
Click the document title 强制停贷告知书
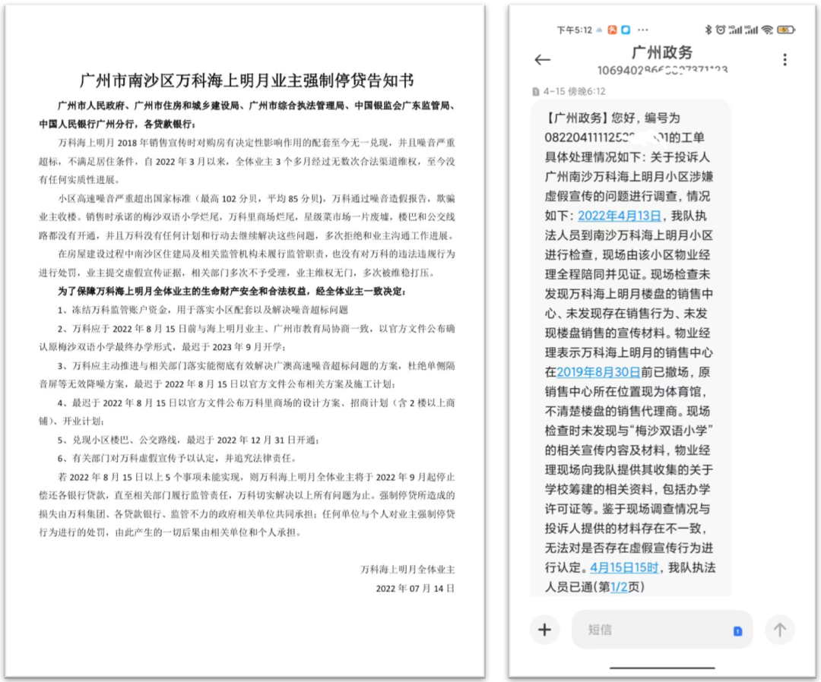pyautogui.click(x=246, y=80)
